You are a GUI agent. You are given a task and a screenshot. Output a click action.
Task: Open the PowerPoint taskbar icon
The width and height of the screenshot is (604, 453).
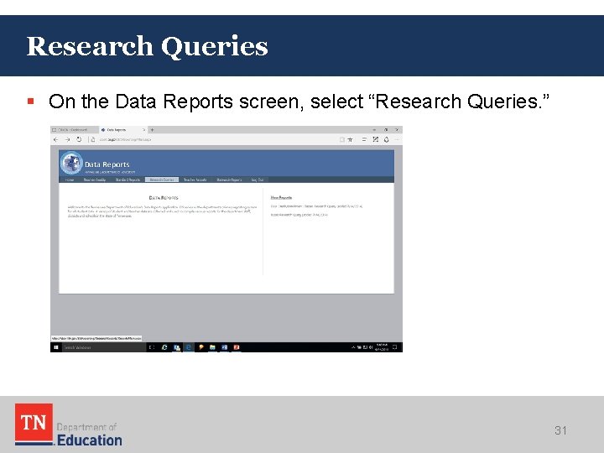click(x=237, y=347)
